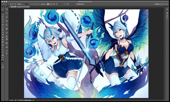Select the Type tool
The width and height of the screenshot is (170, 102).
pyautogui.click(x=3, y=47)
